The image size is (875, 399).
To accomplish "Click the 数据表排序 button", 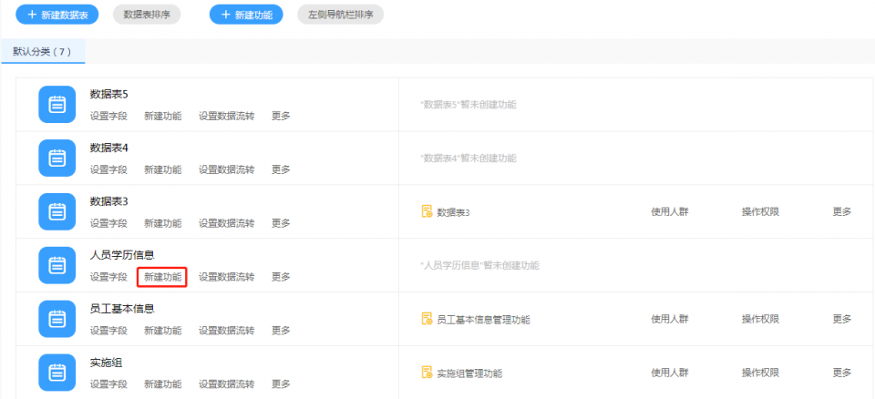I will [147, 15].
